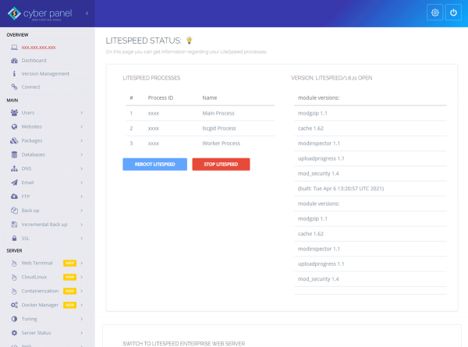Click the Users group icon

tap(14, 112)
